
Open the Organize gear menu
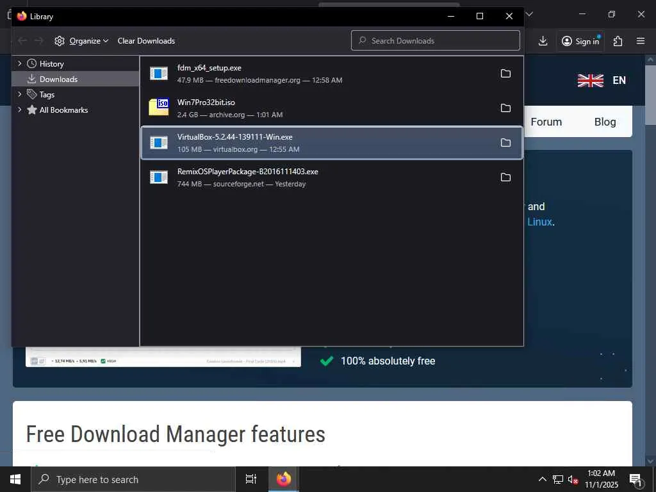click(81, 41)
